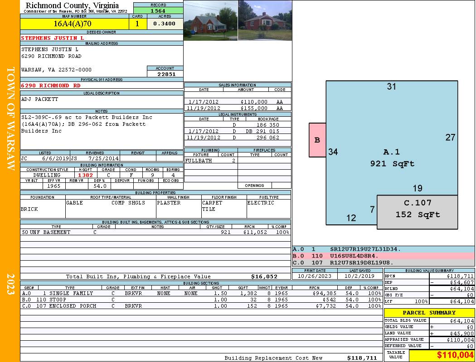The width and height of the screenshot is (476, 362).
Task: Open the right house photo thumbnail
Action: (265, 21)
